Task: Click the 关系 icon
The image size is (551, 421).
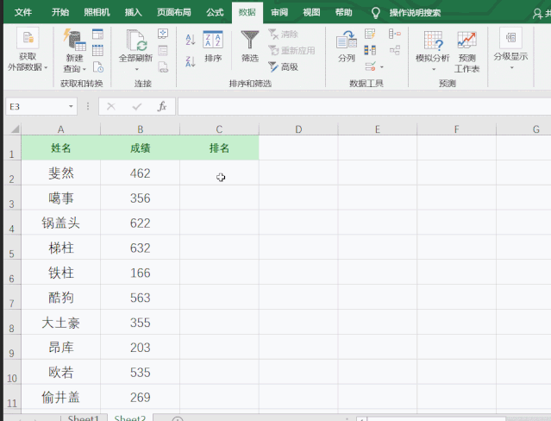Action: [x=395, y=50]
